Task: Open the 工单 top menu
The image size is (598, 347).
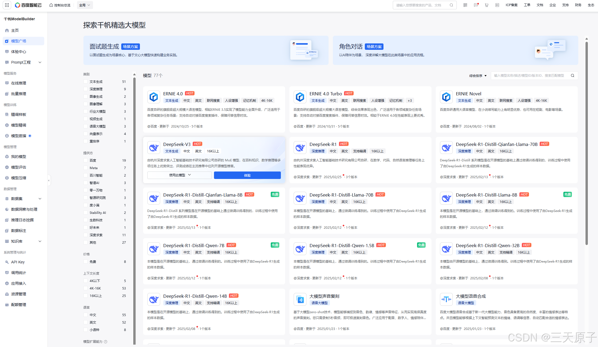Action: click(x=527, y=5)
